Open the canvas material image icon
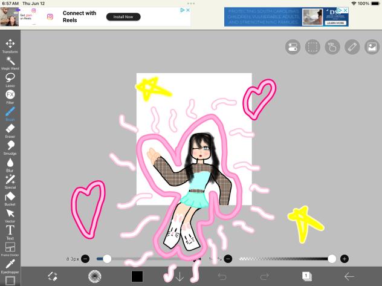Screen dimensions: 382x286 (x=372, y=47)
